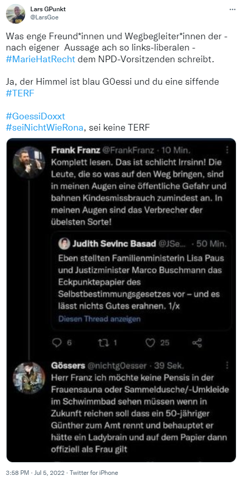Open the #GoessiDoxxt hashtag
This screenshot has width=243, height=482.
[x=36, y=116]
